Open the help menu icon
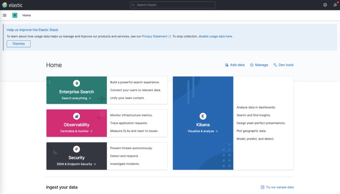 tap(325, 5)
